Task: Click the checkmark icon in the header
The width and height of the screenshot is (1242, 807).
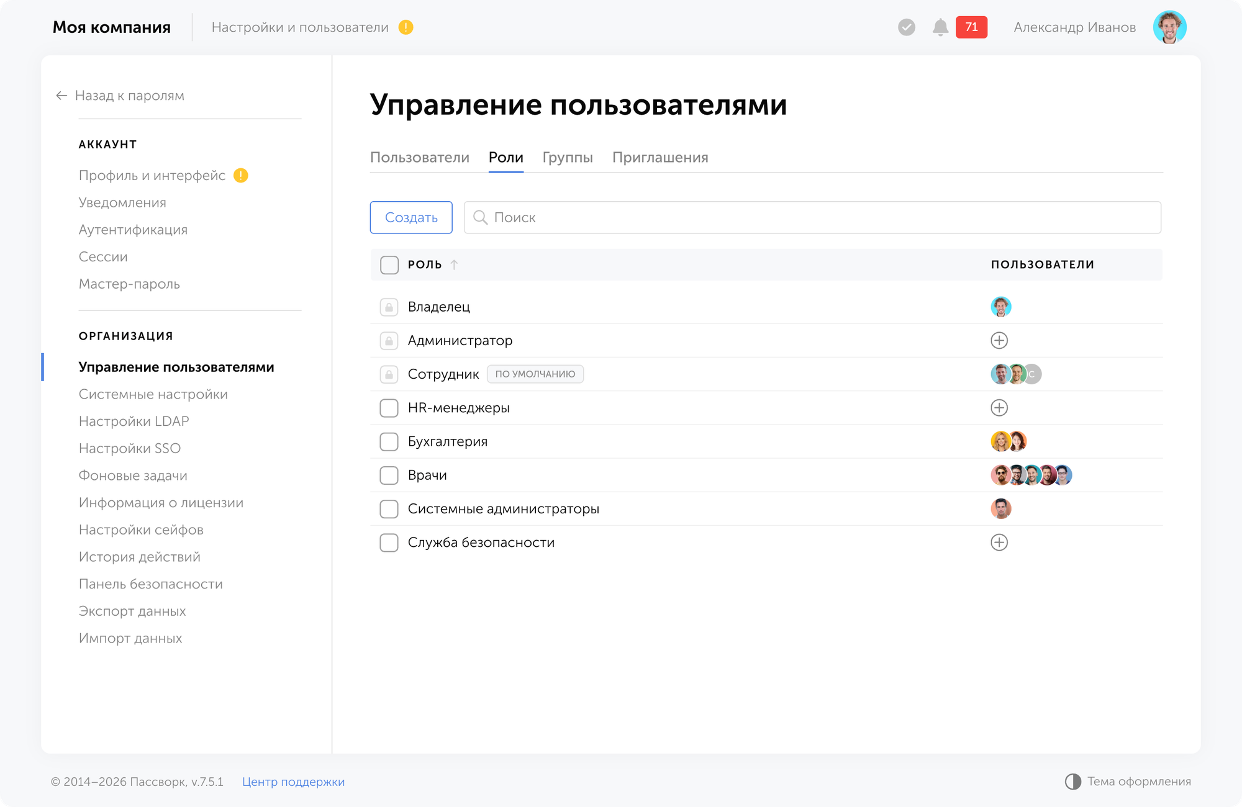Action: point(906,27)
